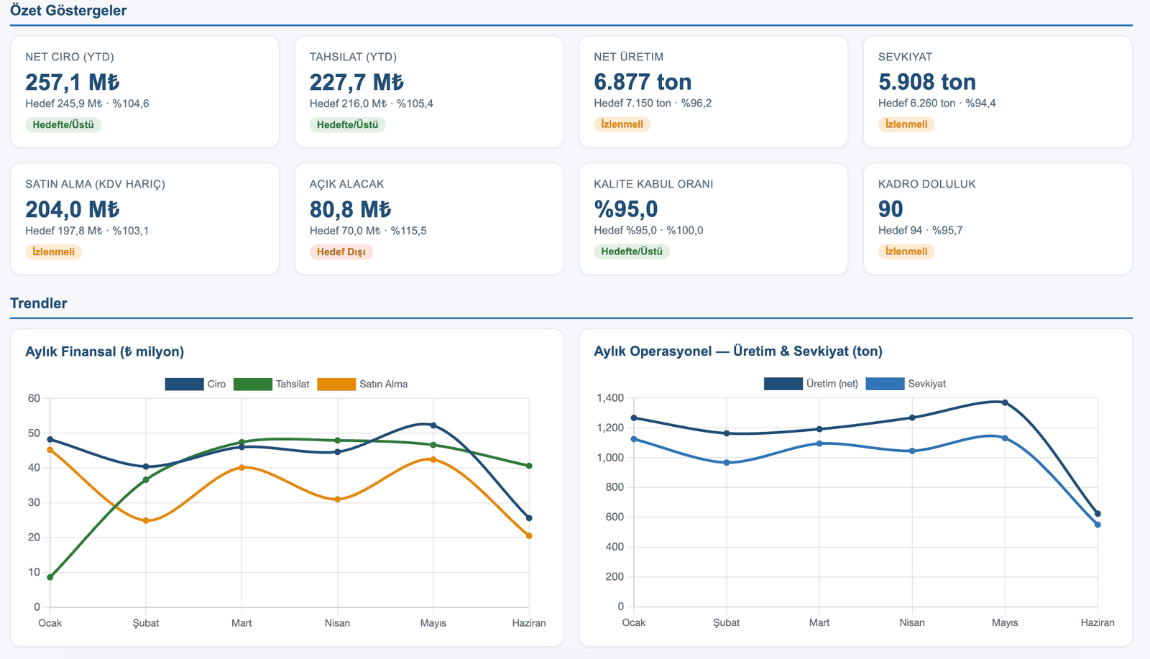Click Hedefte/Üstü badge in Tahsilat card
1150x659 pixels.
pos(348,124)
